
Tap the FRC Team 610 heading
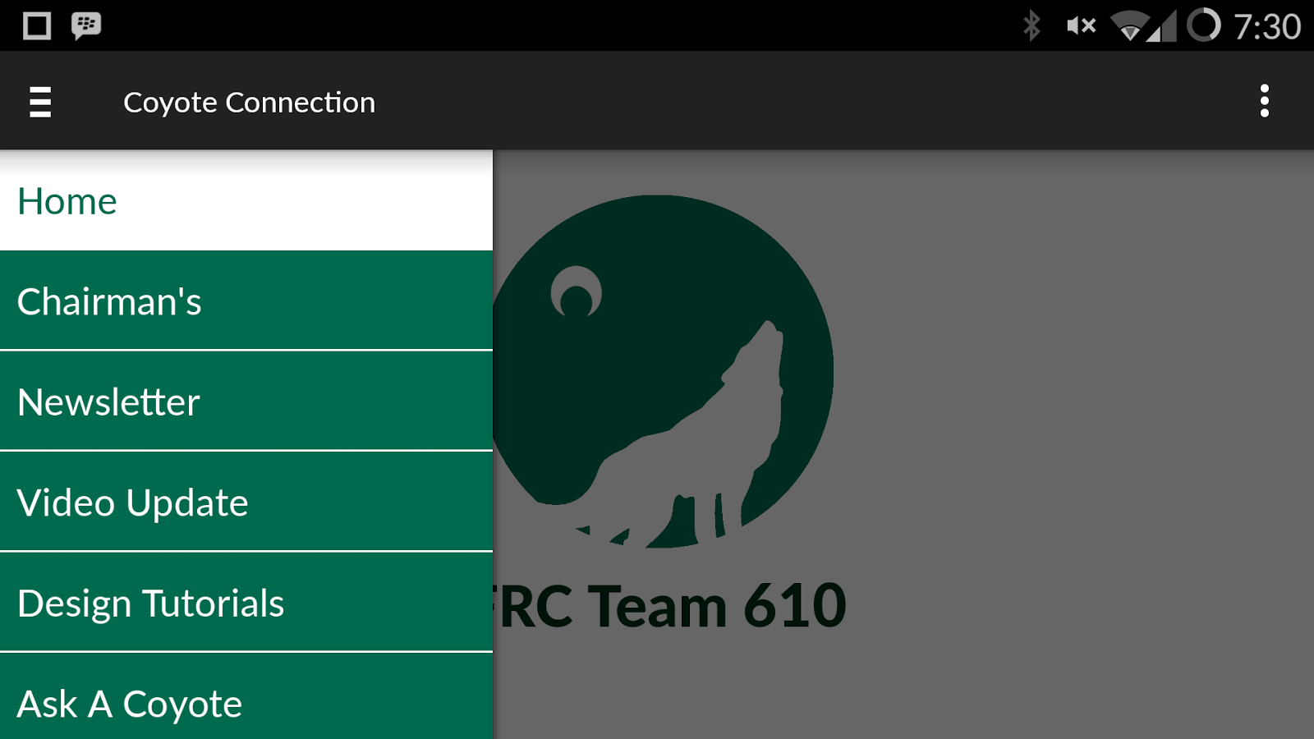click(669, 606)
